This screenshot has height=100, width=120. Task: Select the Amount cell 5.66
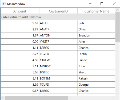20,72
